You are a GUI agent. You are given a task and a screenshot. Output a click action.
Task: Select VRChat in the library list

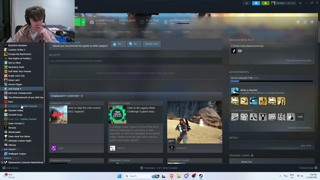(12, 145)
